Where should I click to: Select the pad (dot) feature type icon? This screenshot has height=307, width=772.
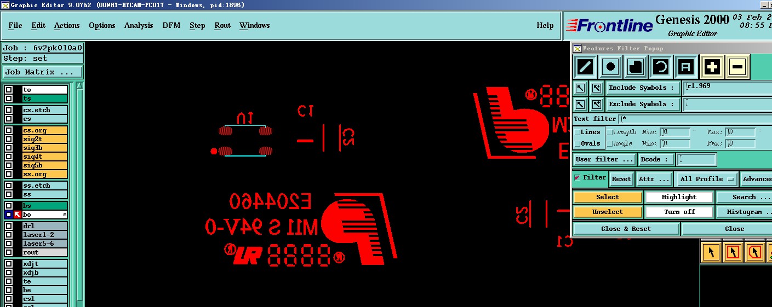[610, 67]
